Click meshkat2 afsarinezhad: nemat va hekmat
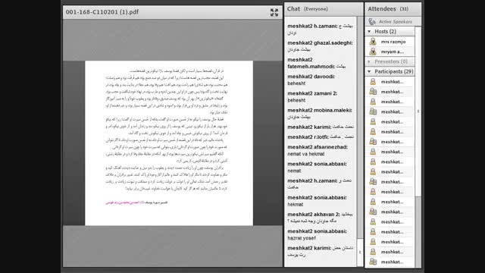This screenshot has width=485, height=273. (318, 150)
